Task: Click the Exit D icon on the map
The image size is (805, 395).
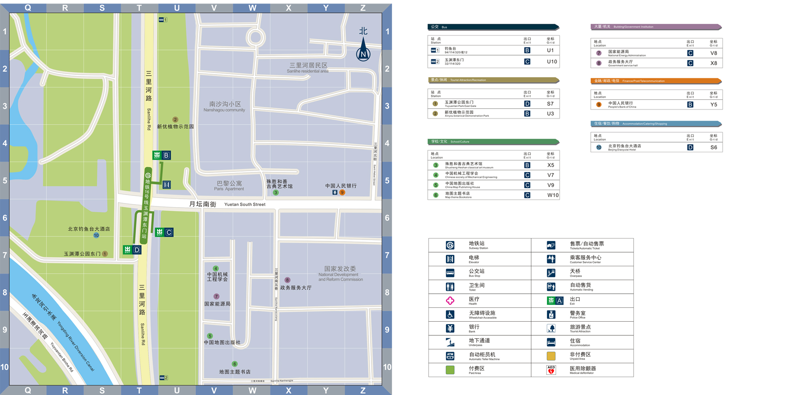Action: pos(132,249)
